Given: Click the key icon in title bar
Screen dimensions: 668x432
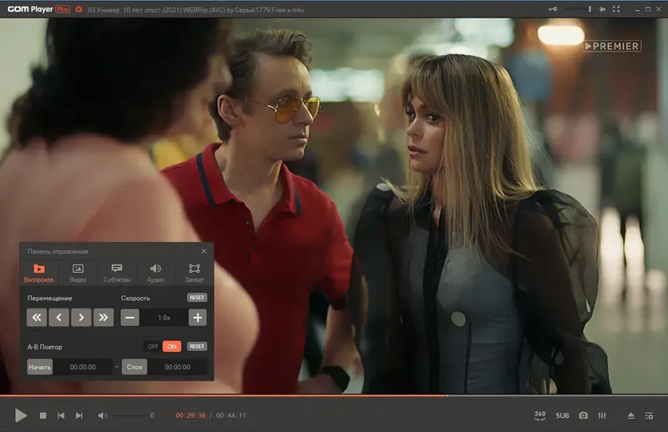Looking at the screenshot, I should tap(552, 8).
